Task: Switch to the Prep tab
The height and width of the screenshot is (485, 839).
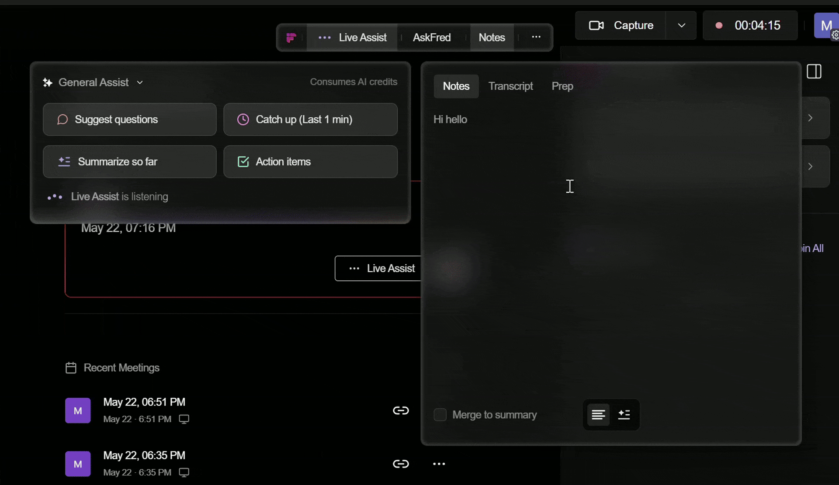Action: point(562,86)
